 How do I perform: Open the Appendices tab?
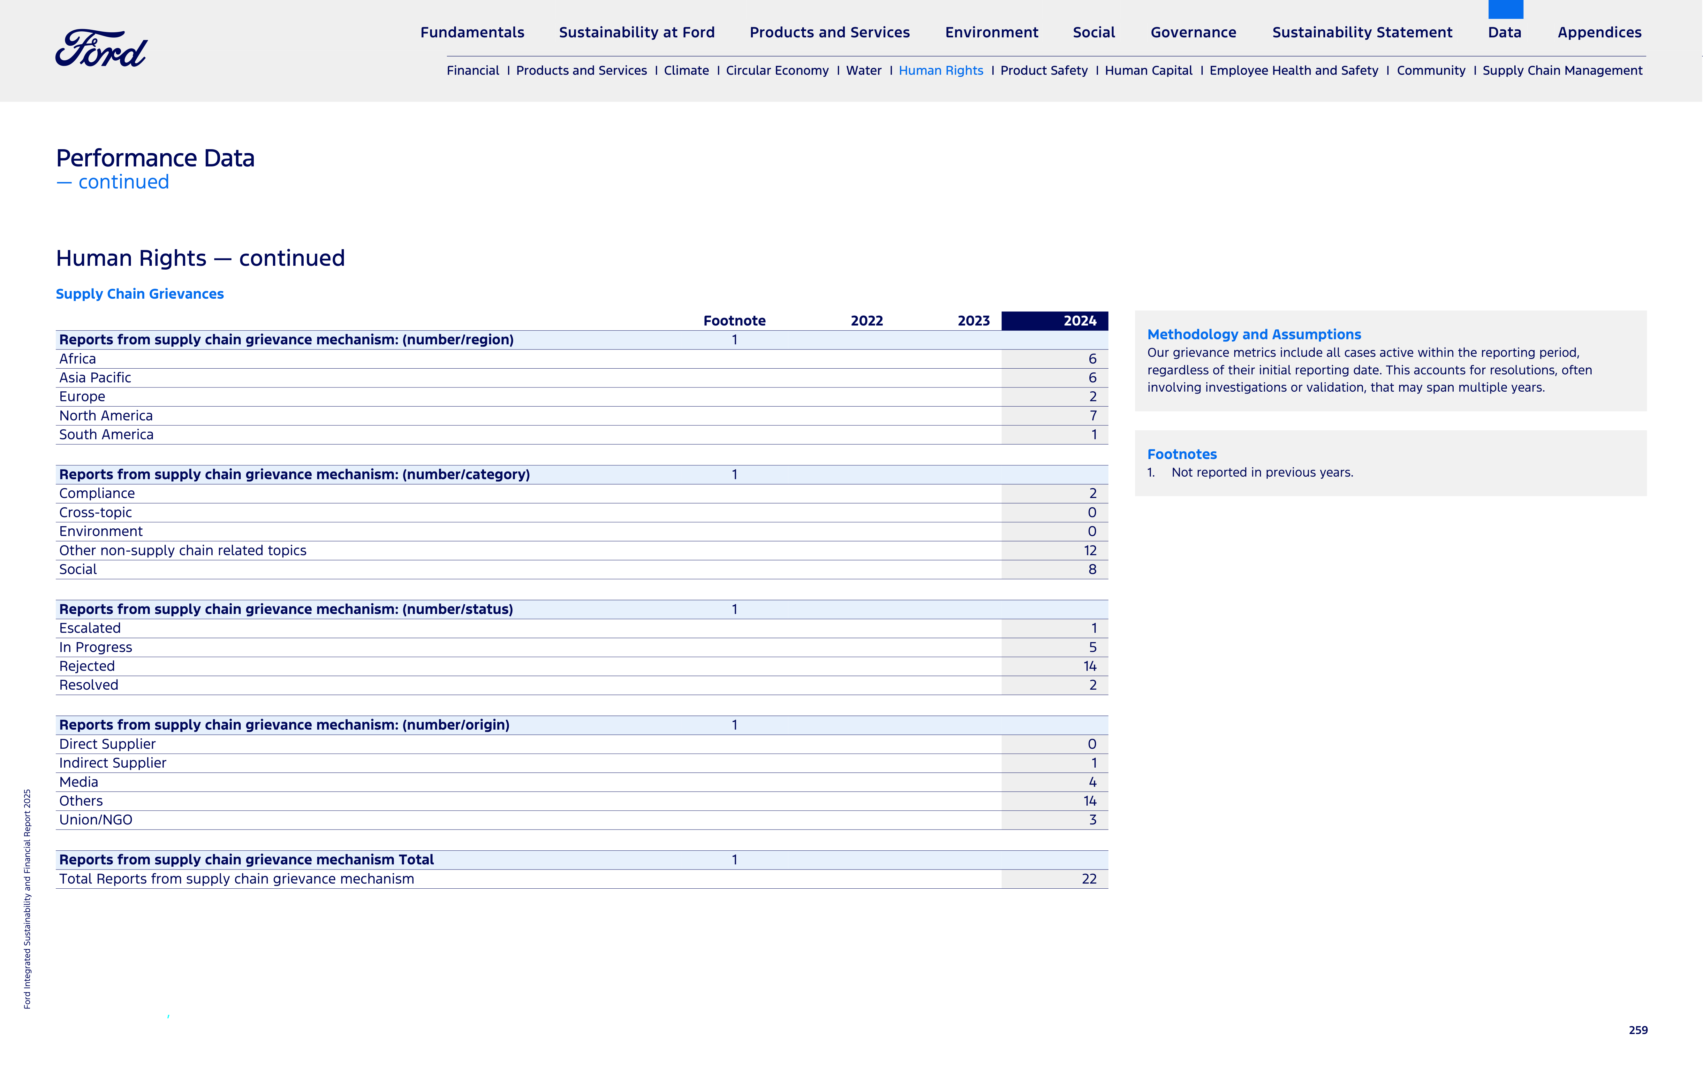coord(1600,32)
